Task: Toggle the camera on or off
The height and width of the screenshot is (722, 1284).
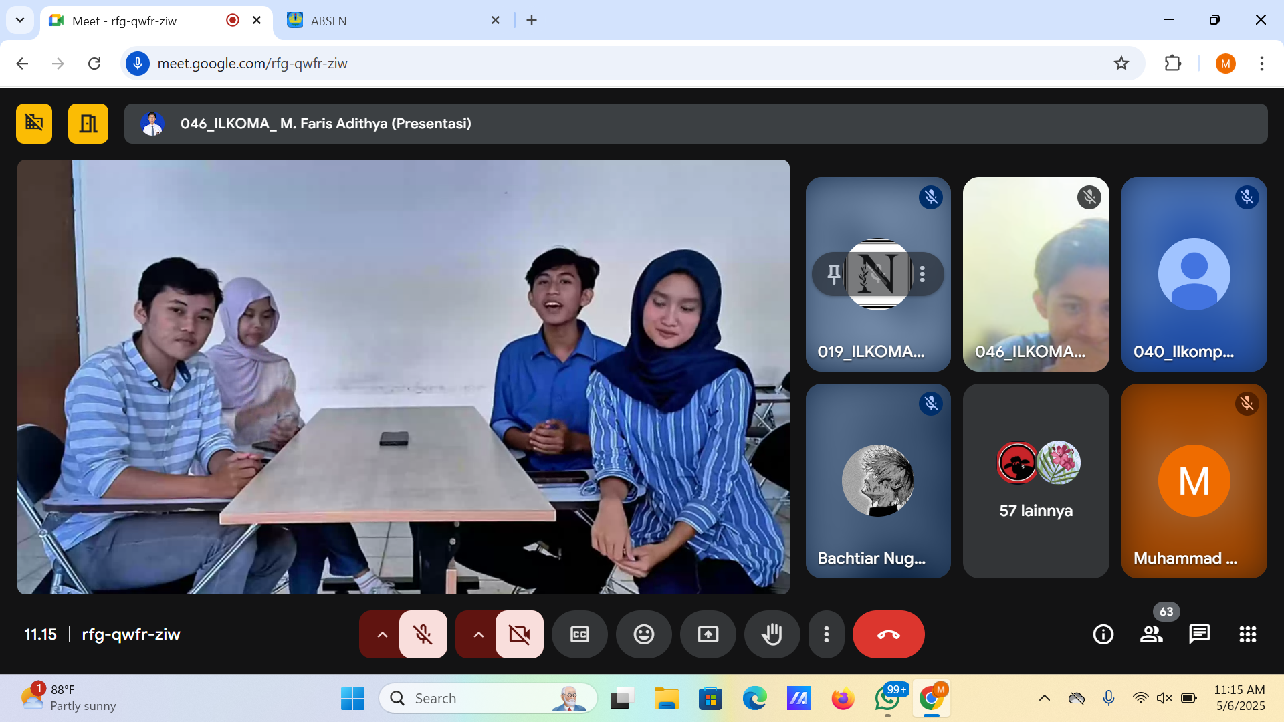Action: (x=519, y=634)
